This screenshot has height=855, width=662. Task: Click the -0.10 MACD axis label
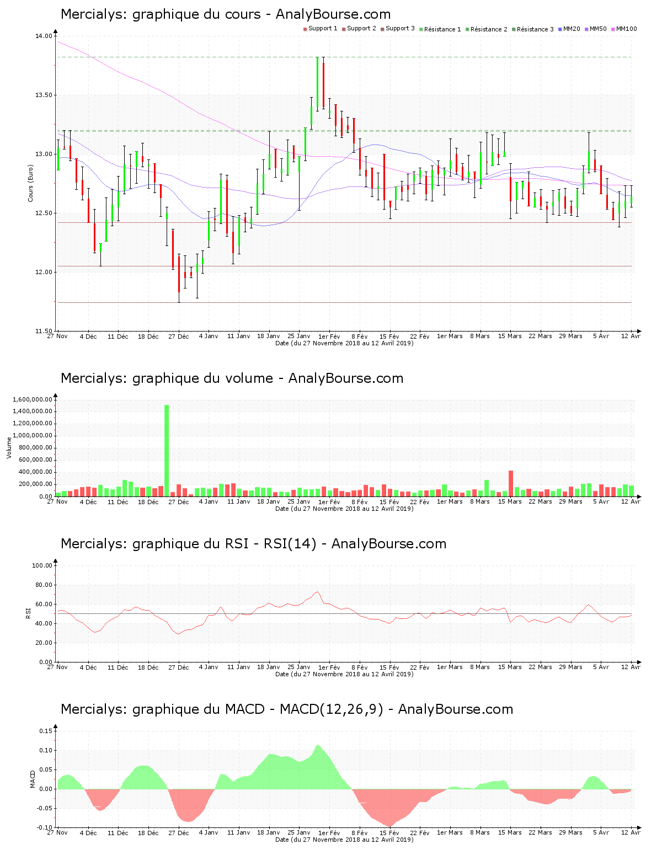(45, 828)
